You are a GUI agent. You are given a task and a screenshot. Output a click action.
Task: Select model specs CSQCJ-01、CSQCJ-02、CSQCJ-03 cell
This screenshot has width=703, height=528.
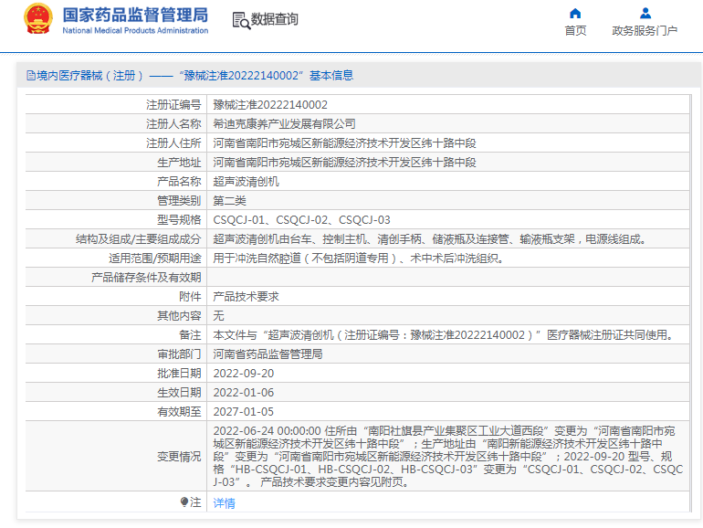(301, 220)
